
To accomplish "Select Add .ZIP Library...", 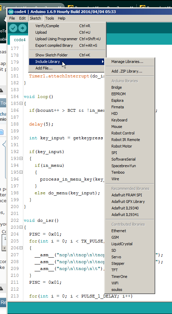I will click(130, 71).
